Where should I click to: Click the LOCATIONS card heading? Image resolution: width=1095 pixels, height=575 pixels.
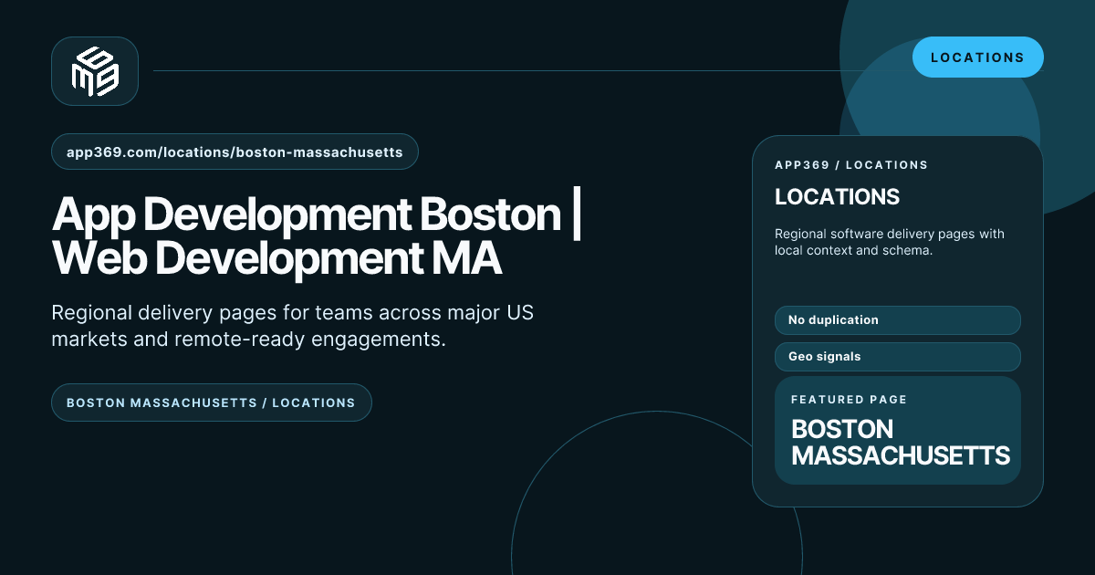[x=837, y=197]
